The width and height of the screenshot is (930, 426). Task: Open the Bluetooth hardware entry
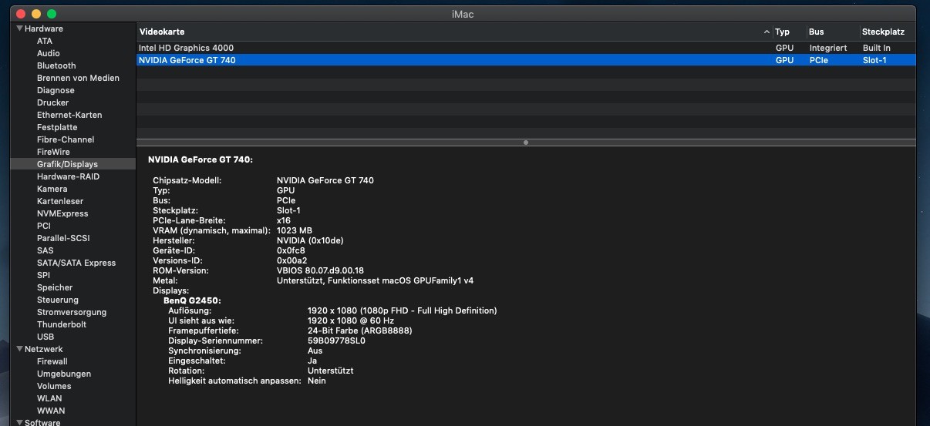(56, 65)
